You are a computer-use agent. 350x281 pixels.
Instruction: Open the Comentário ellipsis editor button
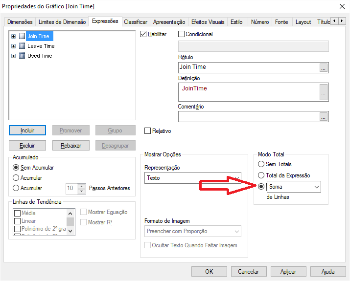tap(323, 116)
